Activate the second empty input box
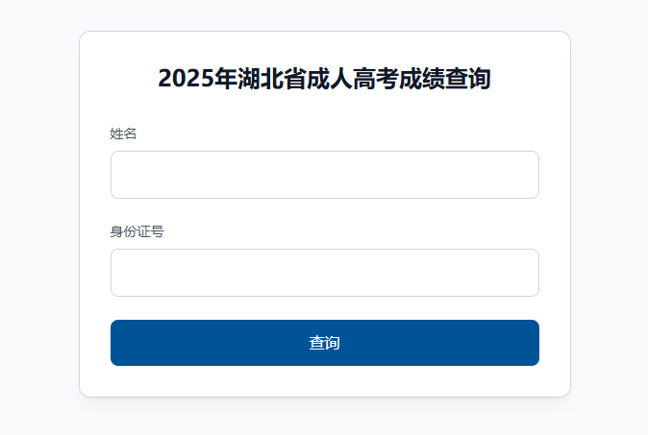Image resolution: width=648 pixels, height=435 pixels. coord(324,273)
